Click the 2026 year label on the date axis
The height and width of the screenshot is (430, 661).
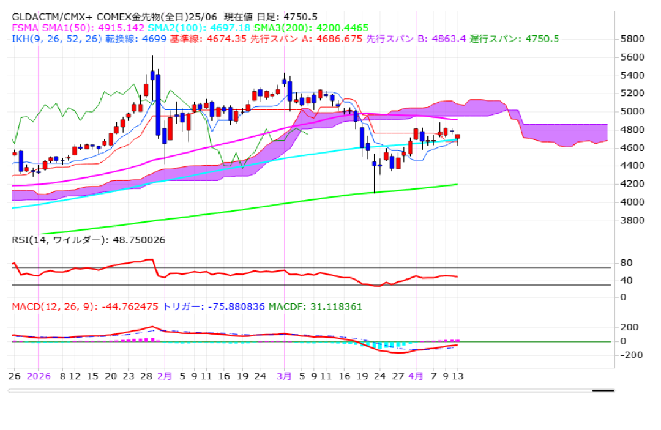tap(38, 376)
